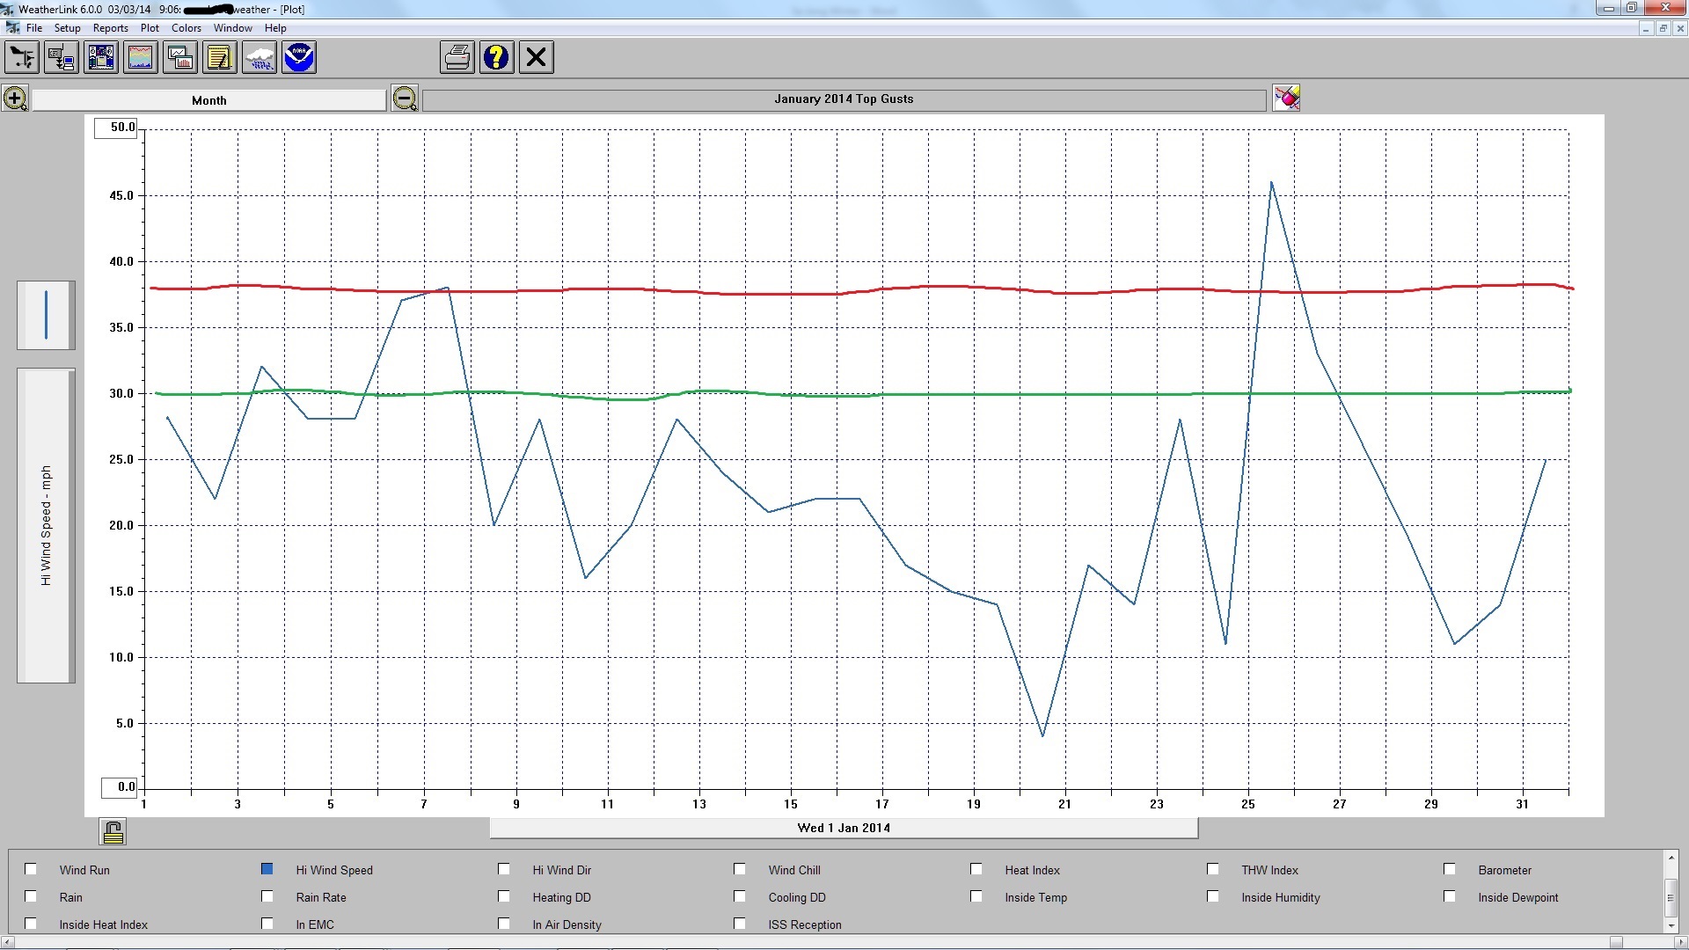
Task: Open the station selection toolbar icon
Action: click(22, 58)
